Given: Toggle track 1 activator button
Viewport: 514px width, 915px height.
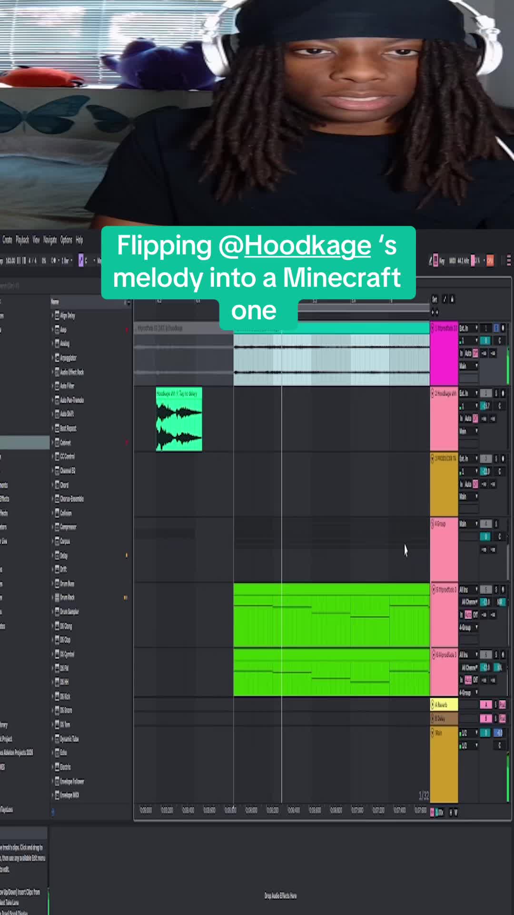Looking at the screenshot, I should click(x=485, y=328).
